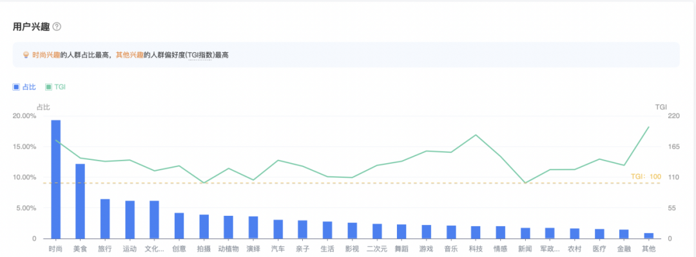
Task: Click the TGI: 100 reference line label
Action: point(646,177)
